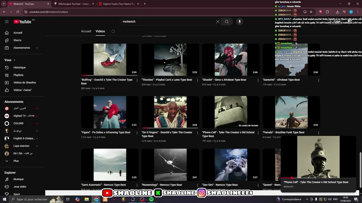Search within channel using magnifier near Vidéos tab
Screen dimensions: 362x203
pos(113,31)
